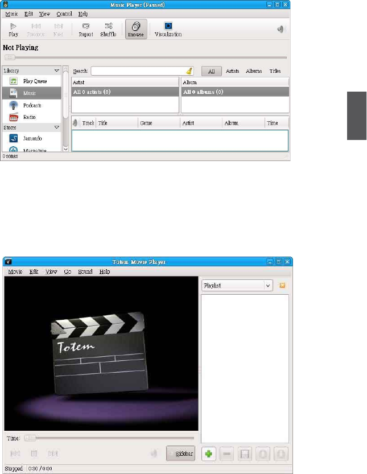Click the sidebar scrollbar up arrow
Viewport: 367px width, 474px height.
click(x=65, y=69)
